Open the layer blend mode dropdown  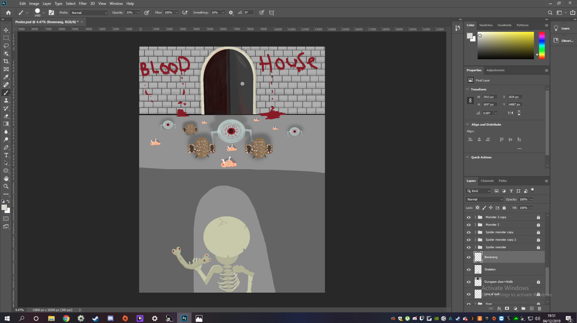tap(484, 199)
